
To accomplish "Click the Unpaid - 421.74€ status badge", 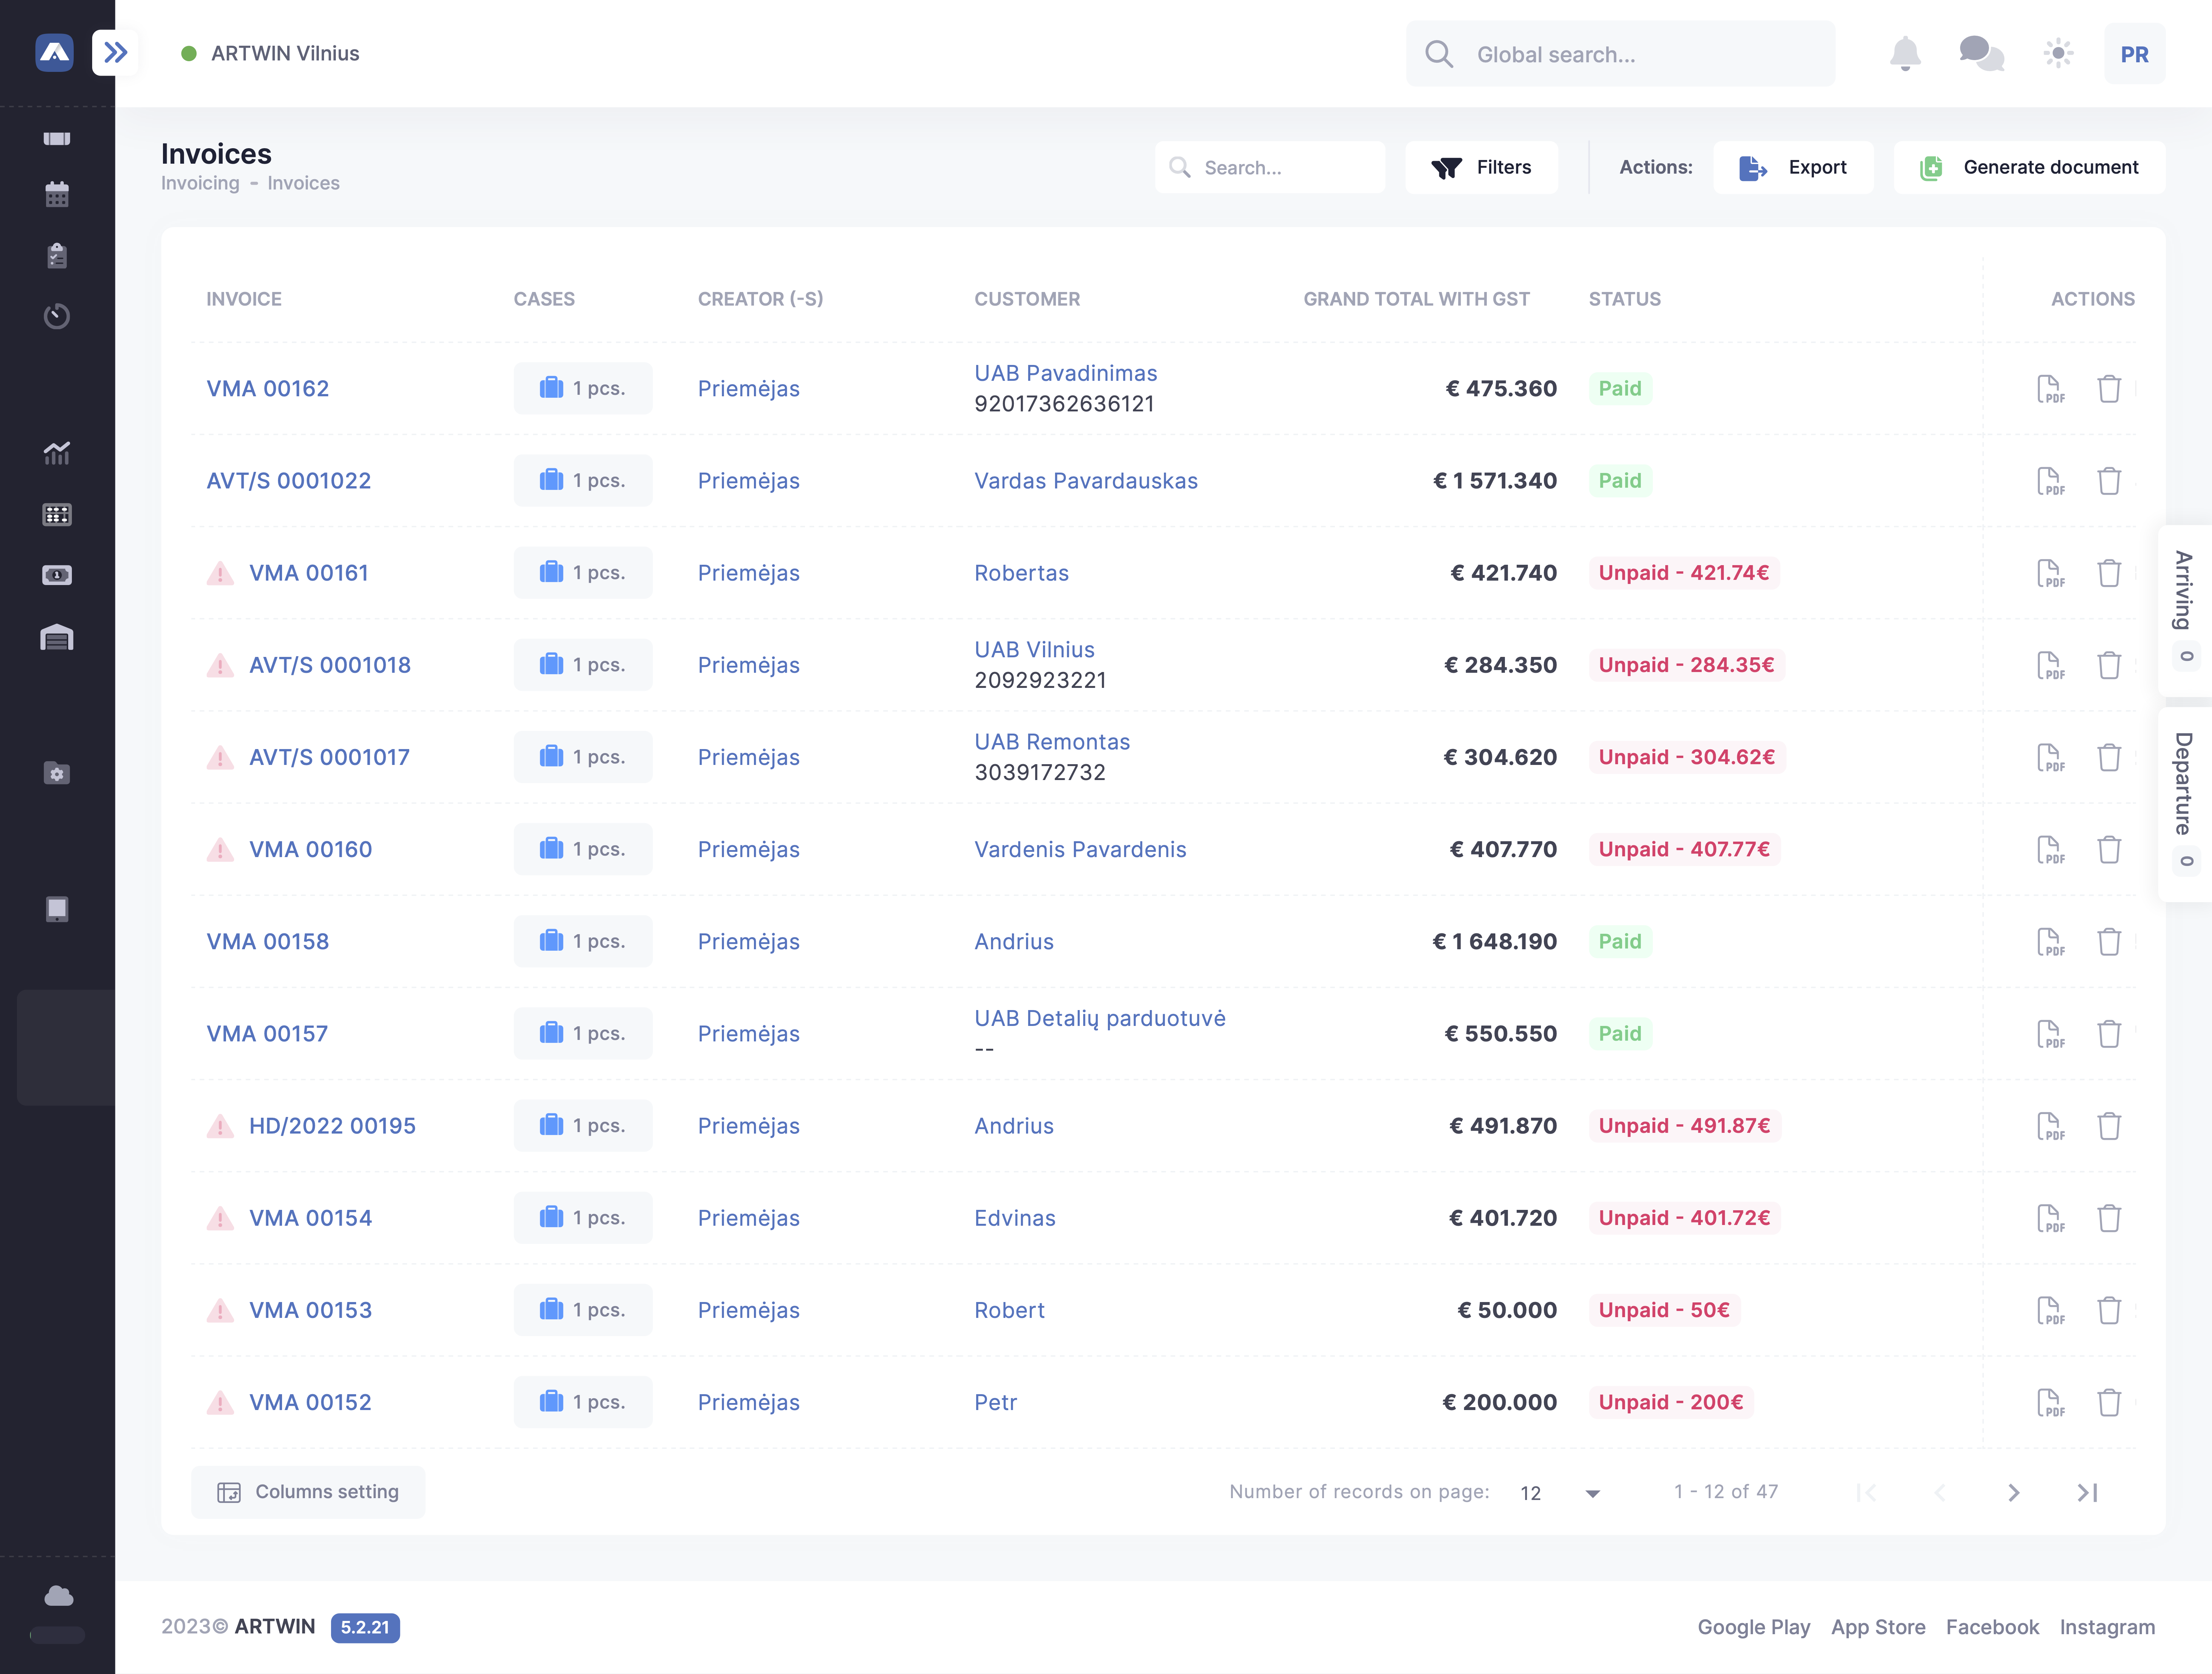I will pos(1684,573).
